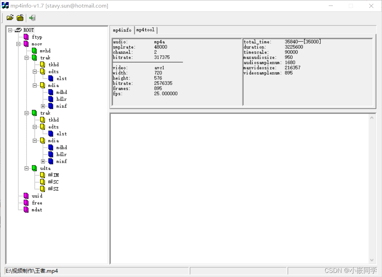Switch to the mp4tool tab
The width and height of the screenshot is (382, 277).
tap(145, 30)
